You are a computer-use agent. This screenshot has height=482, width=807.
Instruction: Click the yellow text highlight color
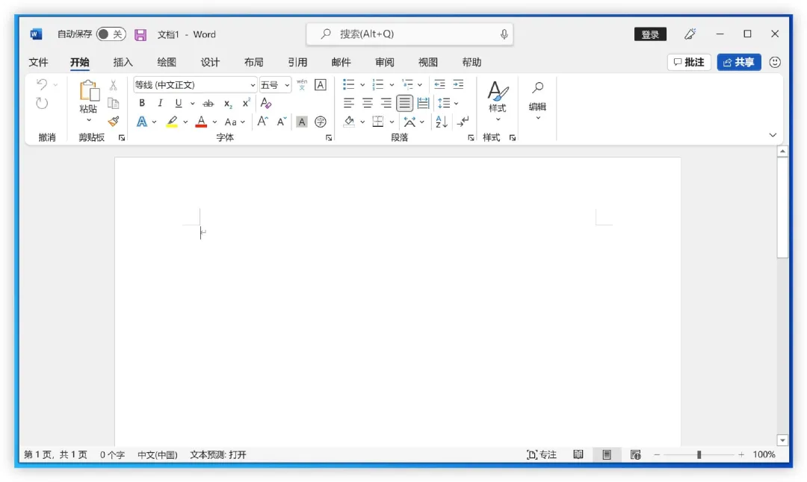pyautogui.click(x=172, y=122)
